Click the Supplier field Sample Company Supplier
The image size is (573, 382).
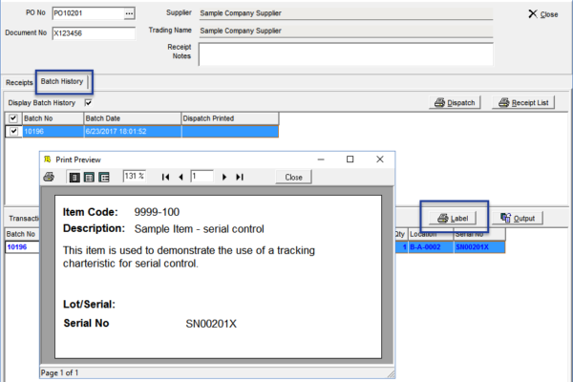(x=346, y=13)
